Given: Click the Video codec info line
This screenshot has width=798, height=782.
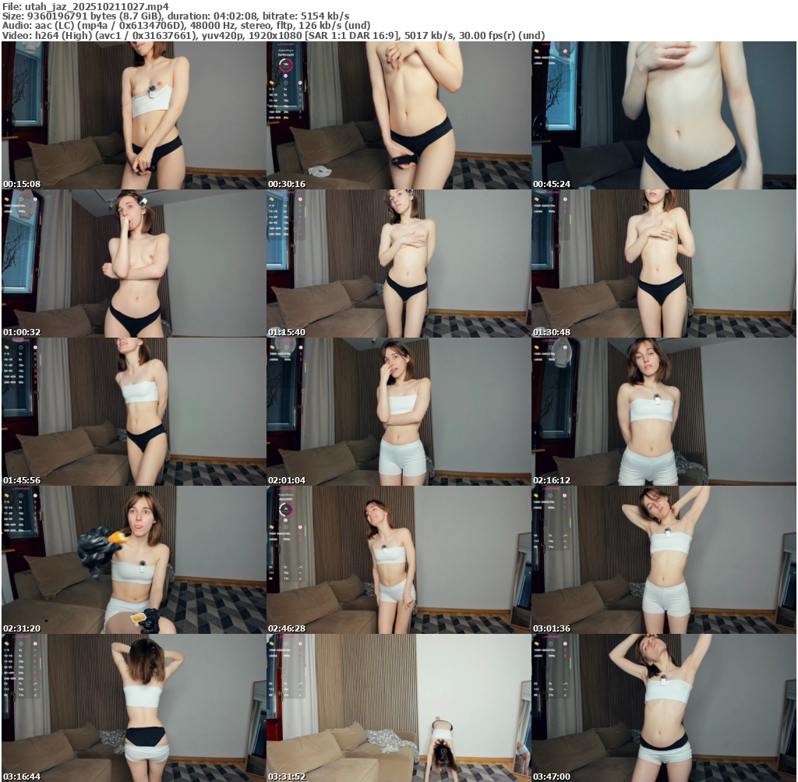Looking at the screenshot, I should pyautogui.click(x=273, y=36).
